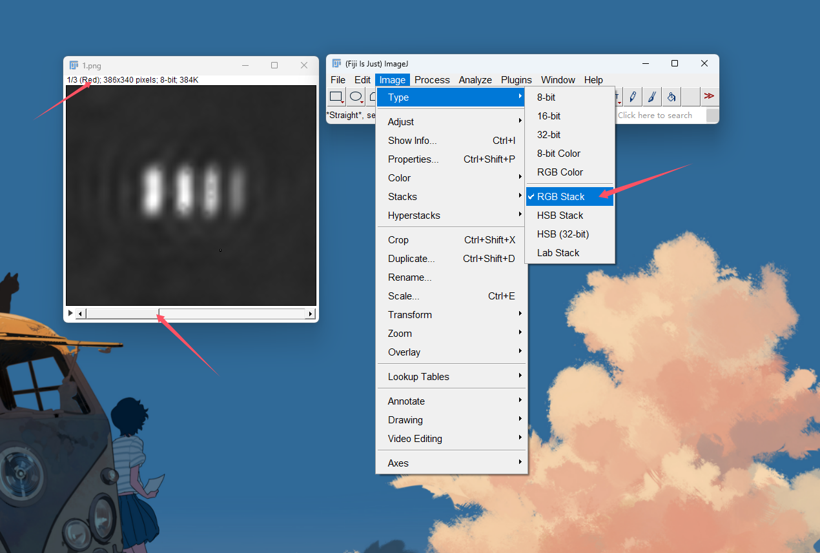Open the Plugins menu

[517, 80]
